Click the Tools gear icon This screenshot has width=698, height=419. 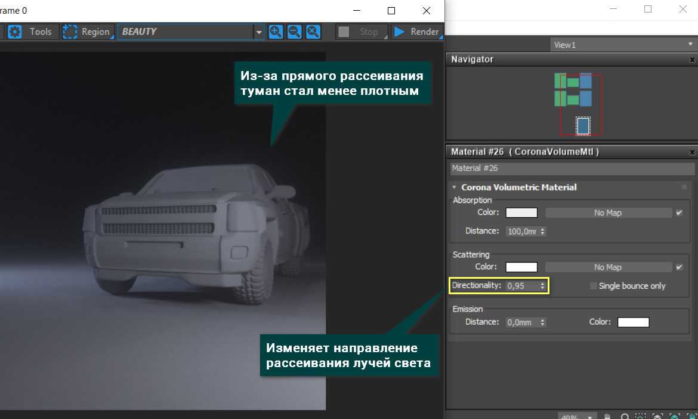(14, 32)
